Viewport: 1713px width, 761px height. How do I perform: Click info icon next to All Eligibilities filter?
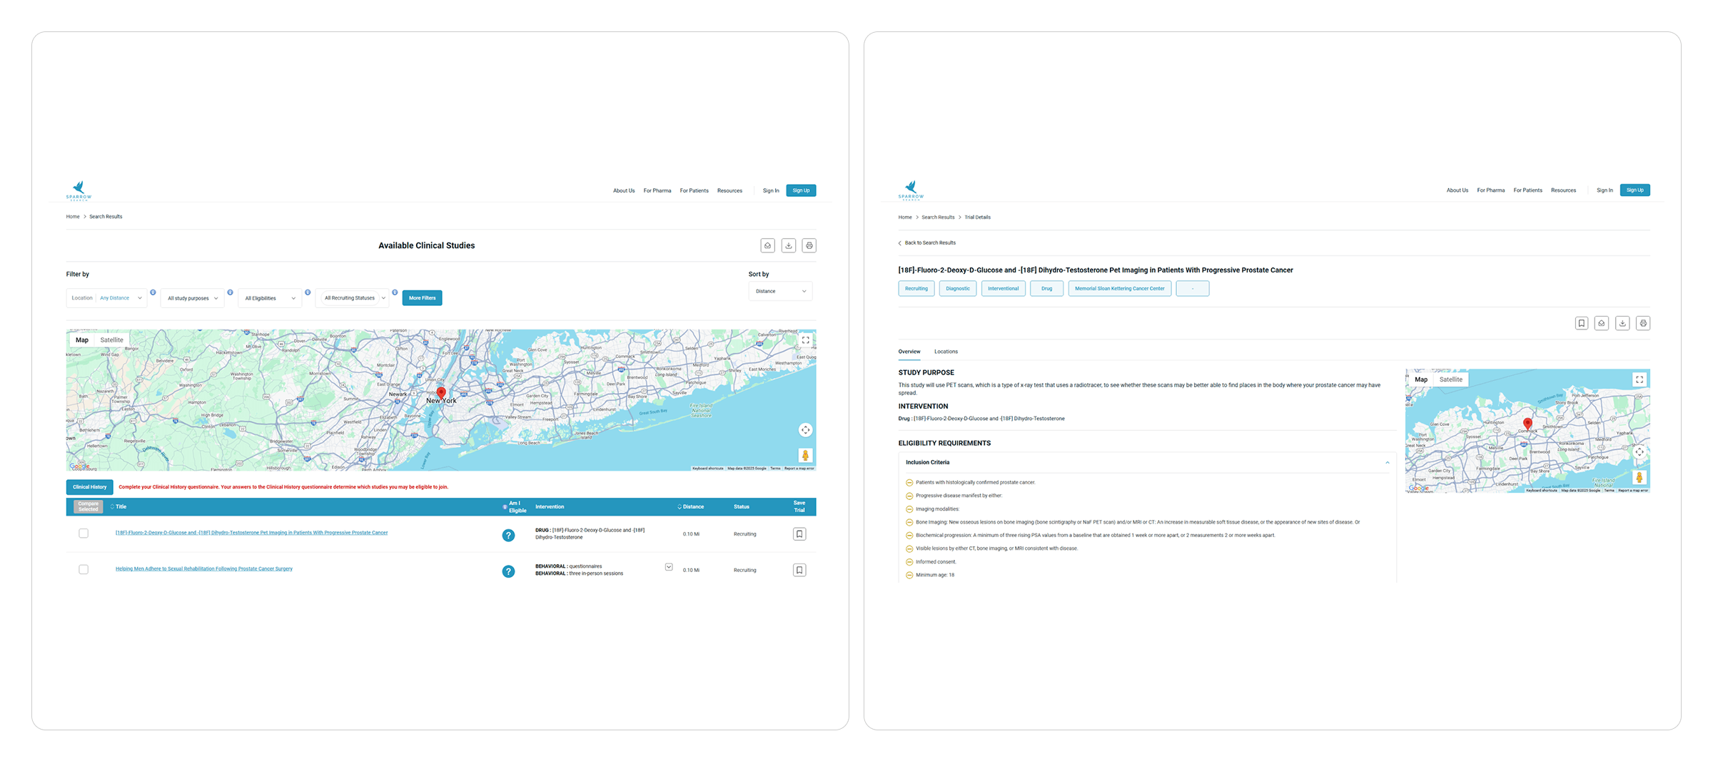coord(308,292)
